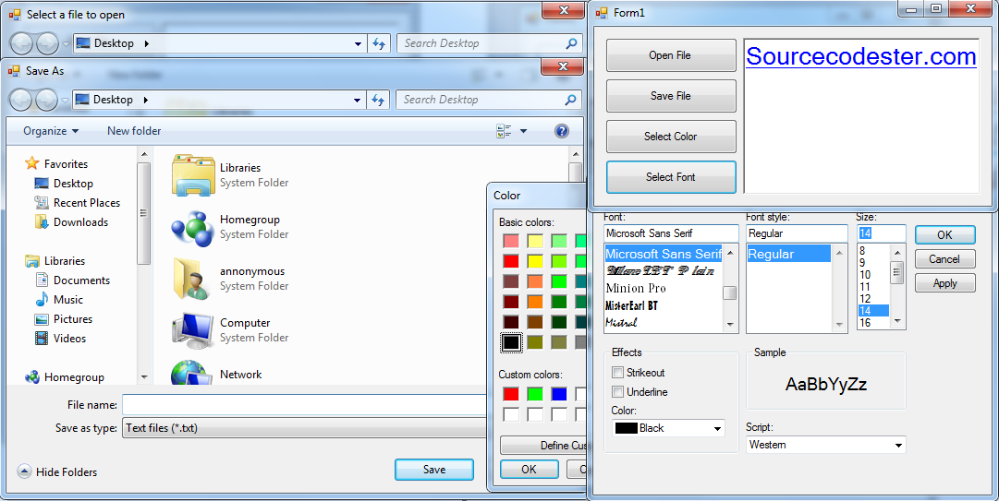
Task: Open view options dropdown arrow
Action: click(524, 131)
